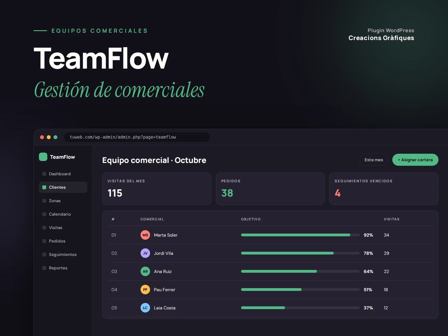Open Reportes in the sidebar

coord(63,268)
